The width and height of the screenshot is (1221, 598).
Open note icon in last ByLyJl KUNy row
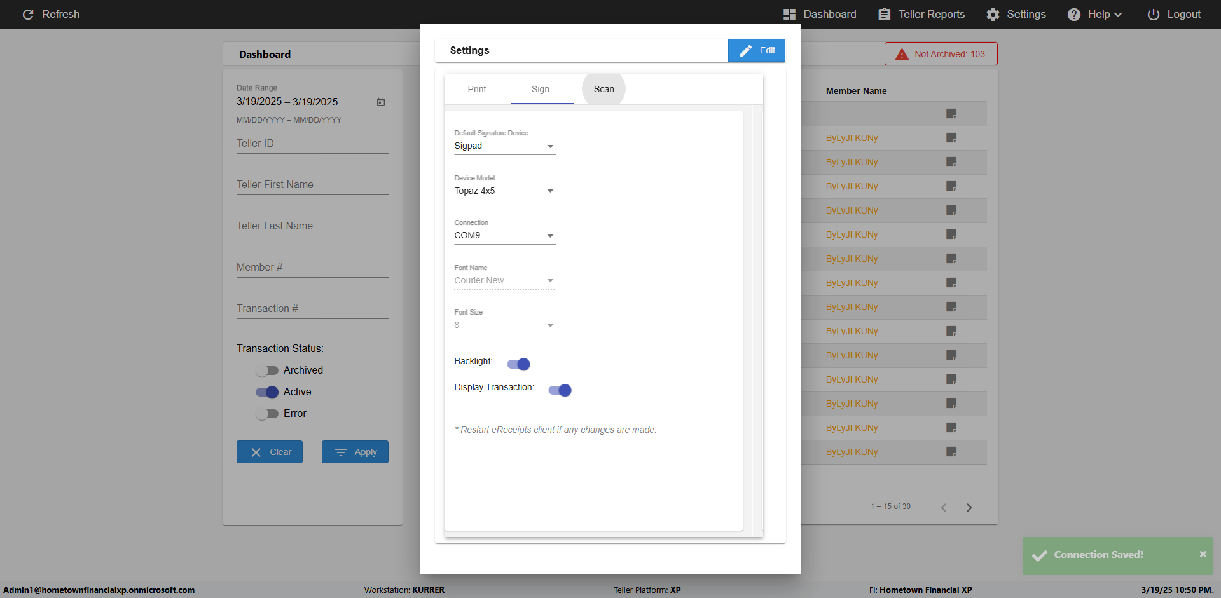(951, 452)
